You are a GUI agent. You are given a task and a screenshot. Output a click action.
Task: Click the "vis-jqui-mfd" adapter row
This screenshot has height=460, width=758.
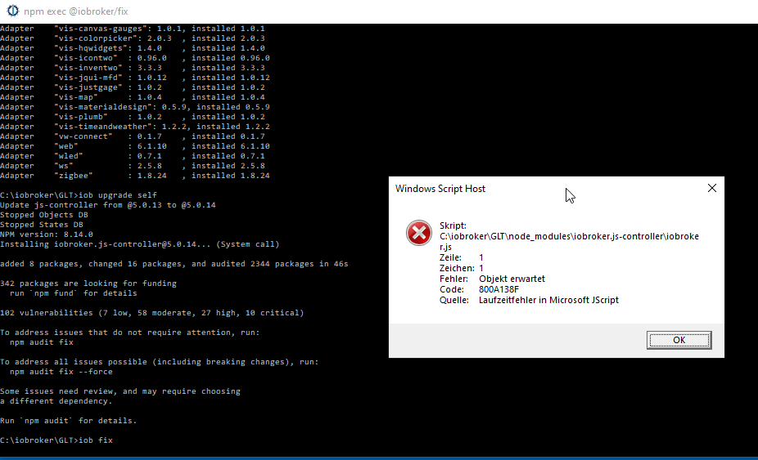[x=135, y=78]
